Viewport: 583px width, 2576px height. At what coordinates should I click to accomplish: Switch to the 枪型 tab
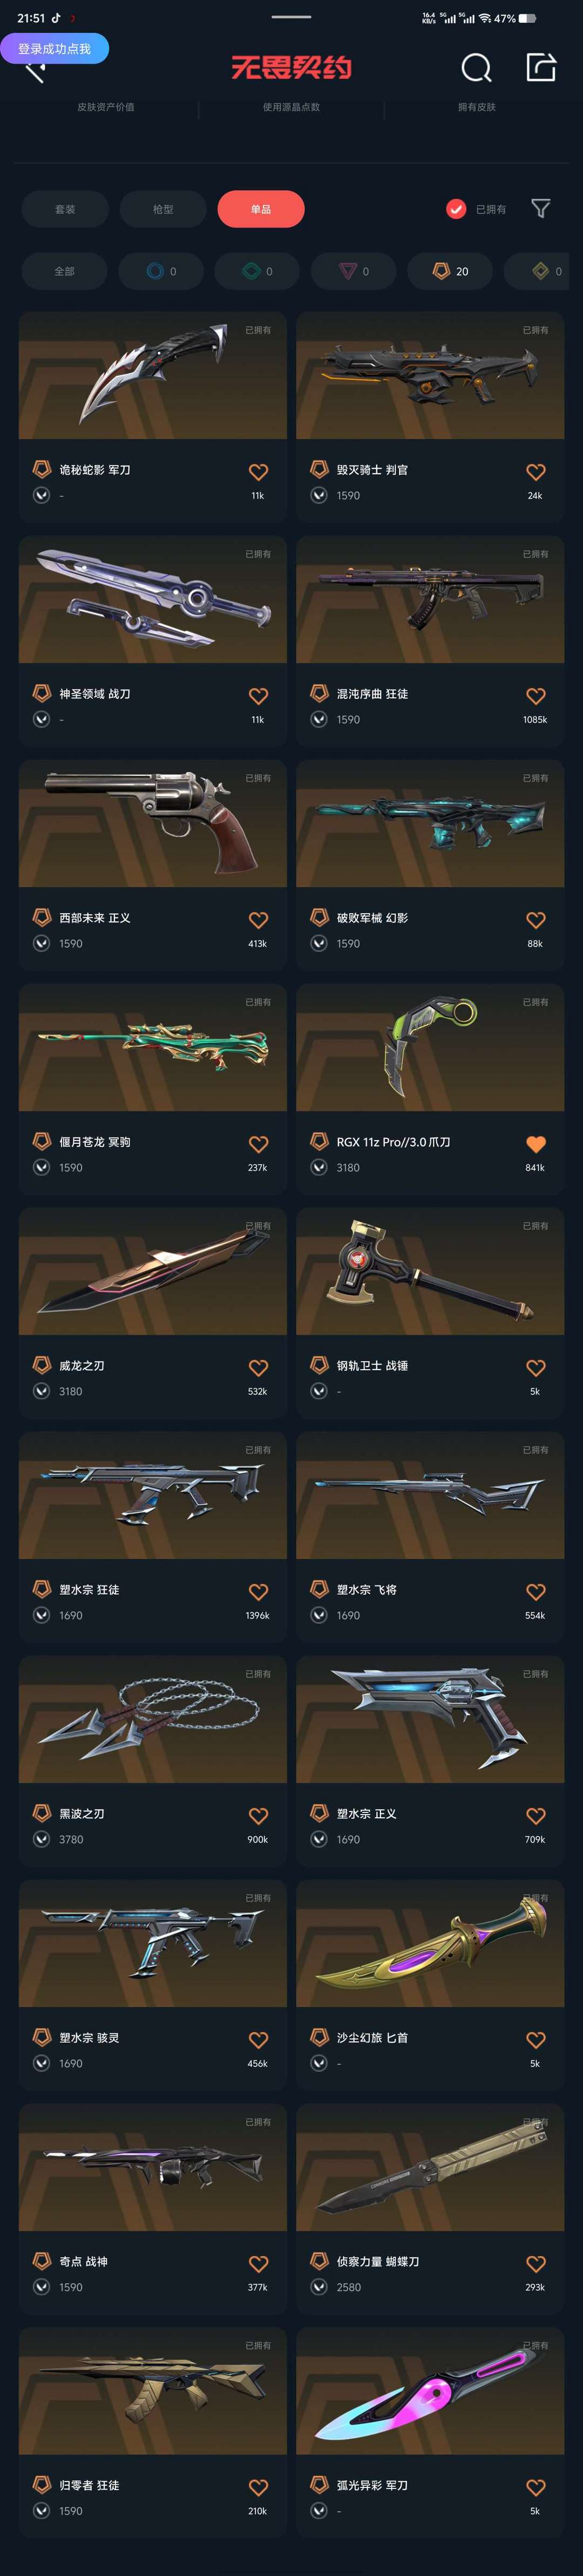tap(163, 209)
